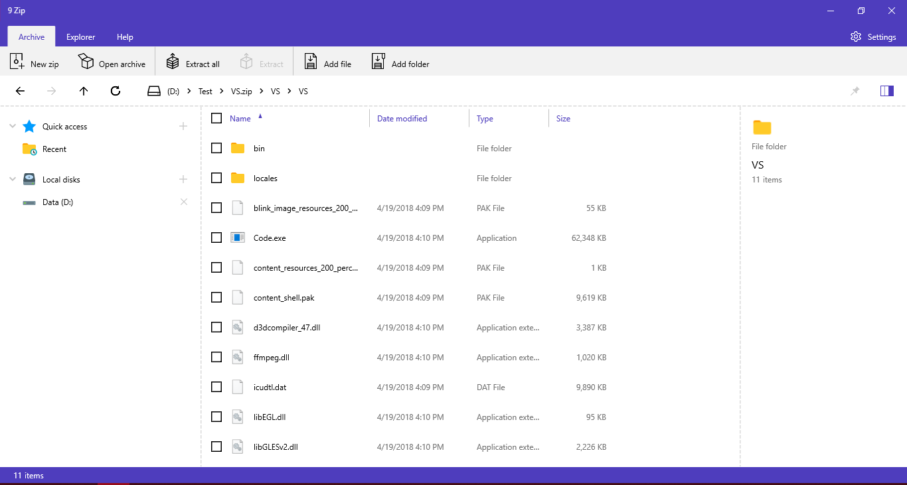Image resolution: width=907 pixels, height=485 pixels.
Task: Check the box next to Code.exe
Action: point(216,238)
